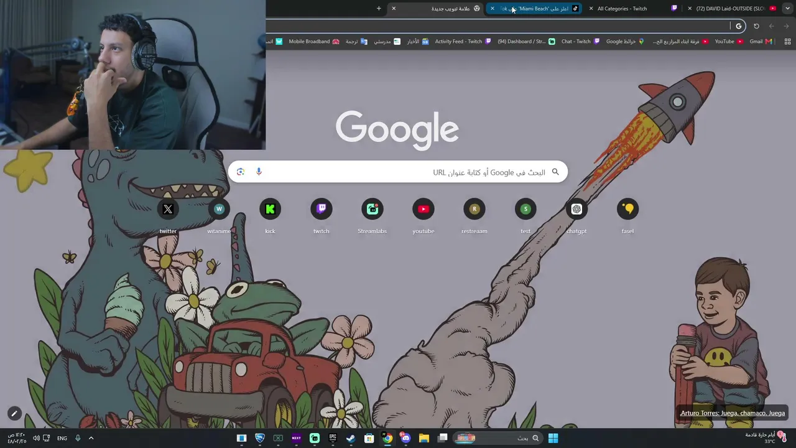796x448 pixels.
Task: Open (94) Dashboard Streamlabs bookmark
Action: click(x=526, y=42)
